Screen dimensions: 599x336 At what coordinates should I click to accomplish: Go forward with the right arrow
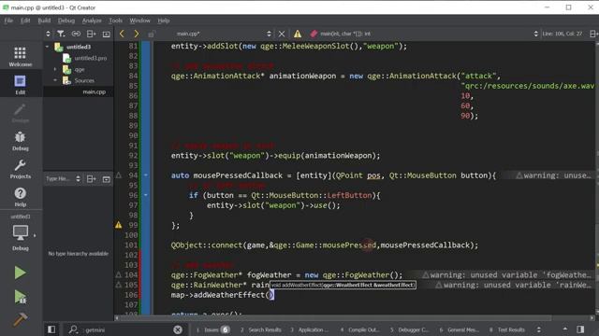[x=137, y=34]
